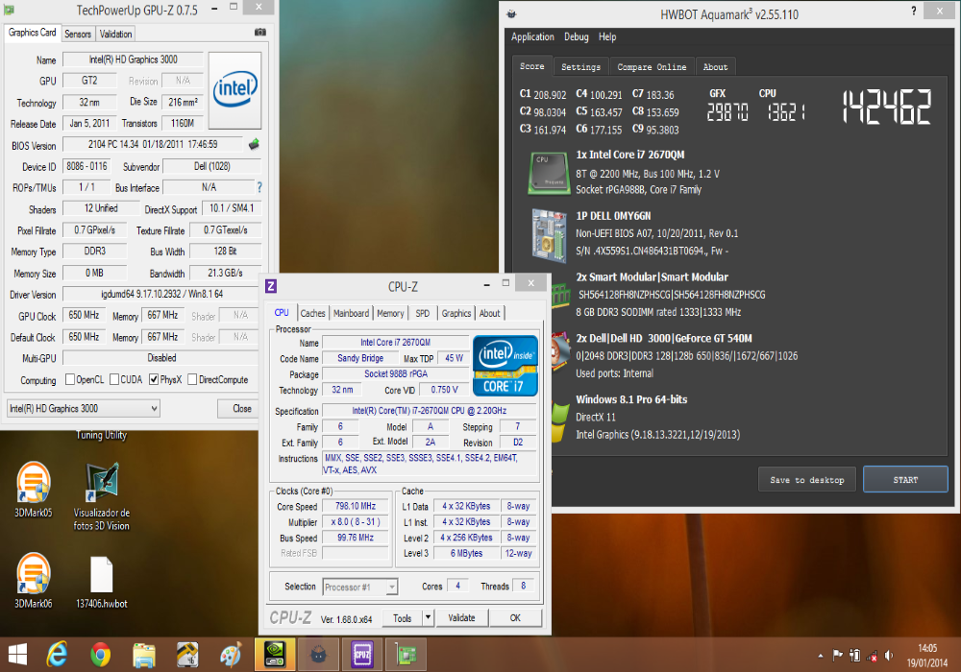This screenshot has width=961, height=672.
Task: Click Aquamark window title icon
Action: (x=512, y=13)
